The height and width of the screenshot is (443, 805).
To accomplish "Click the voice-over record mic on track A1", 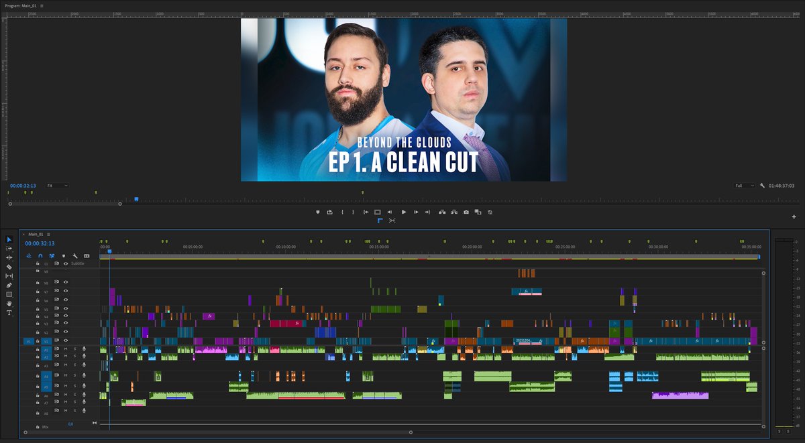I will pyautogui.click(x=84, y=349).
